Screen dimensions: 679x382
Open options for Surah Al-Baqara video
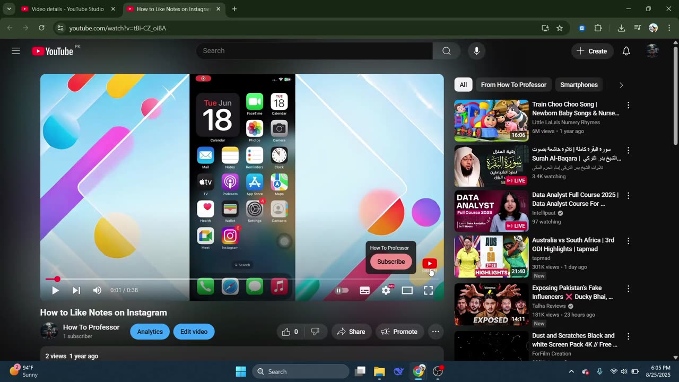628,151
